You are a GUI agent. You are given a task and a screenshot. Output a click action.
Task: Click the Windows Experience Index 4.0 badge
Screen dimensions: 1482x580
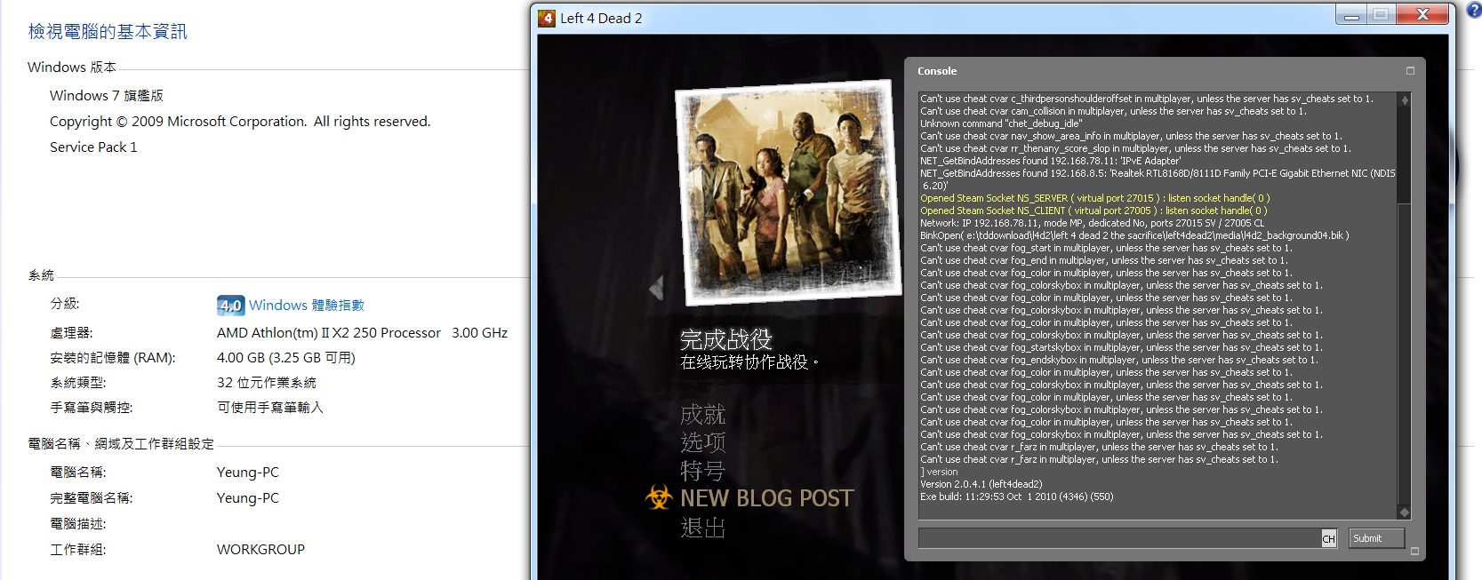230,306
